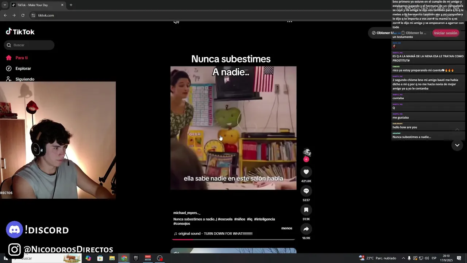Adjust system volume via speaker tray icon
467x263 pixels.
tap(427, 258)
